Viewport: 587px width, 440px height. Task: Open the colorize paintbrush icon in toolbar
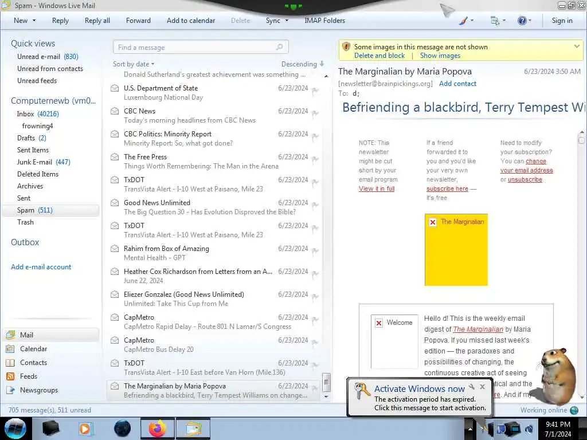pyautogui.click(x=463, y=21)
